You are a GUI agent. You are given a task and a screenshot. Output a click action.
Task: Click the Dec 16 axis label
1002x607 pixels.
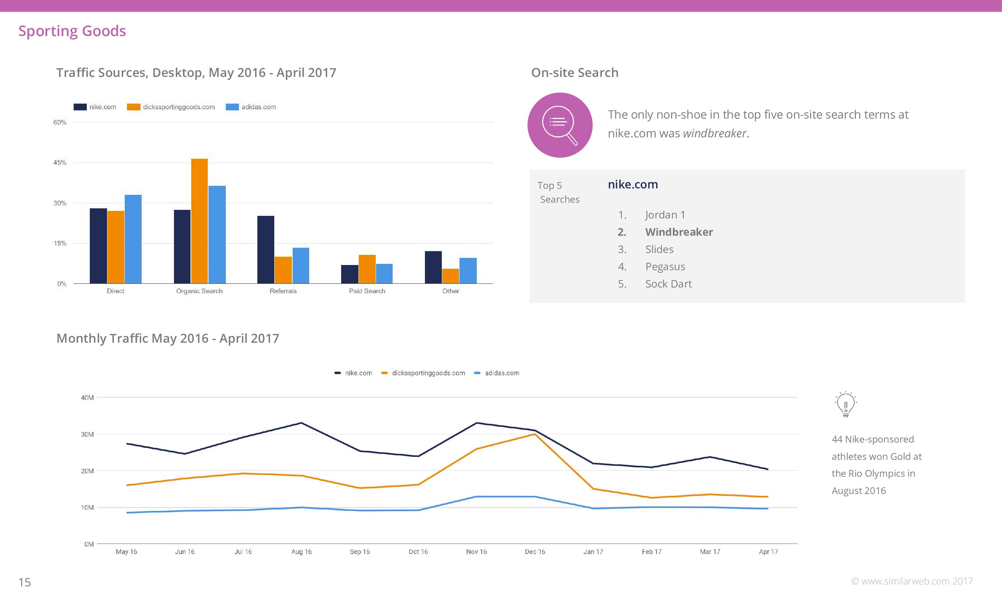tap(534, 551)
